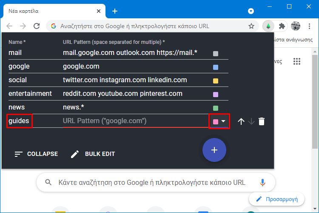Select the yellow swatch for social
This screenshot has width=319, height=213.
click(x=216, y=81)
